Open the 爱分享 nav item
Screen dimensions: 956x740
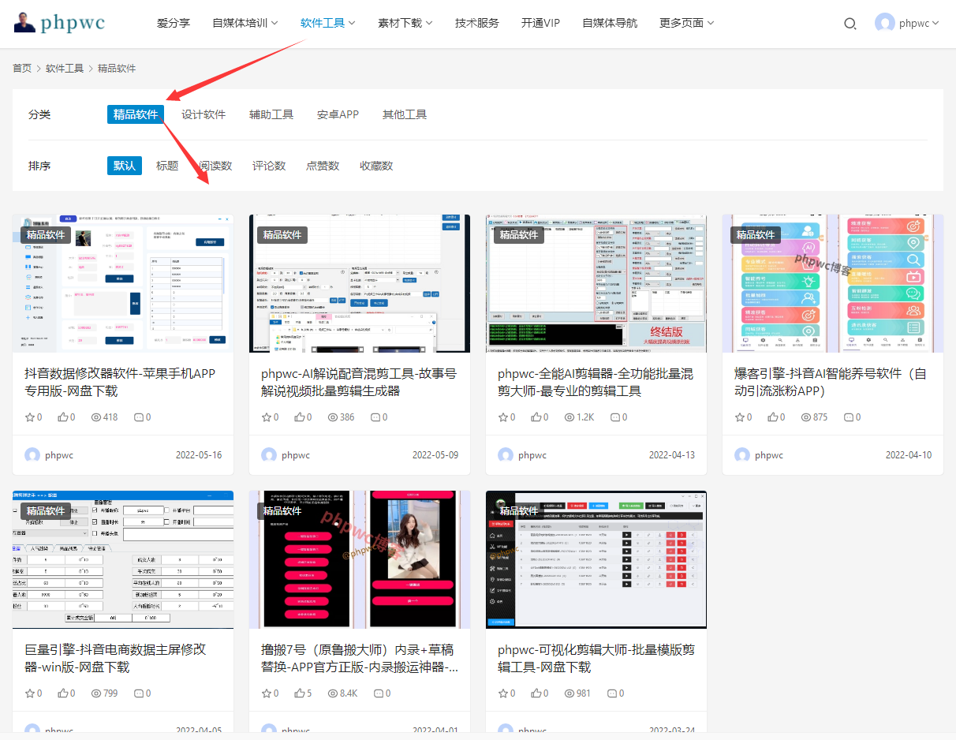[174, 23]
